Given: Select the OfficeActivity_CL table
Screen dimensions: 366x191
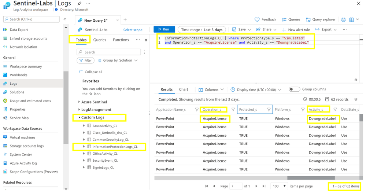Looking at the screenshot, I should pyautogui.click(x=105, y=154).
